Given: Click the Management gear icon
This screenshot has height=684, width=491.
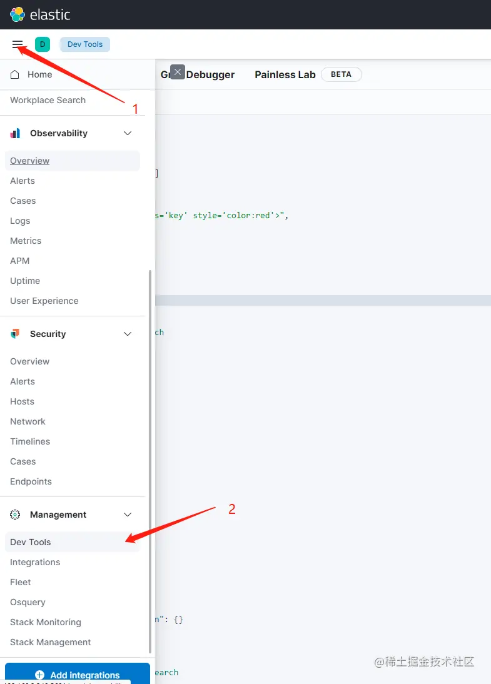Looking at the screenshot, I should pos(15,515).
